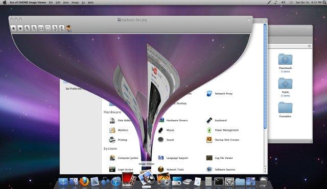Open Computer Janitor
This screenshot has width=327, height=189.
124,158
